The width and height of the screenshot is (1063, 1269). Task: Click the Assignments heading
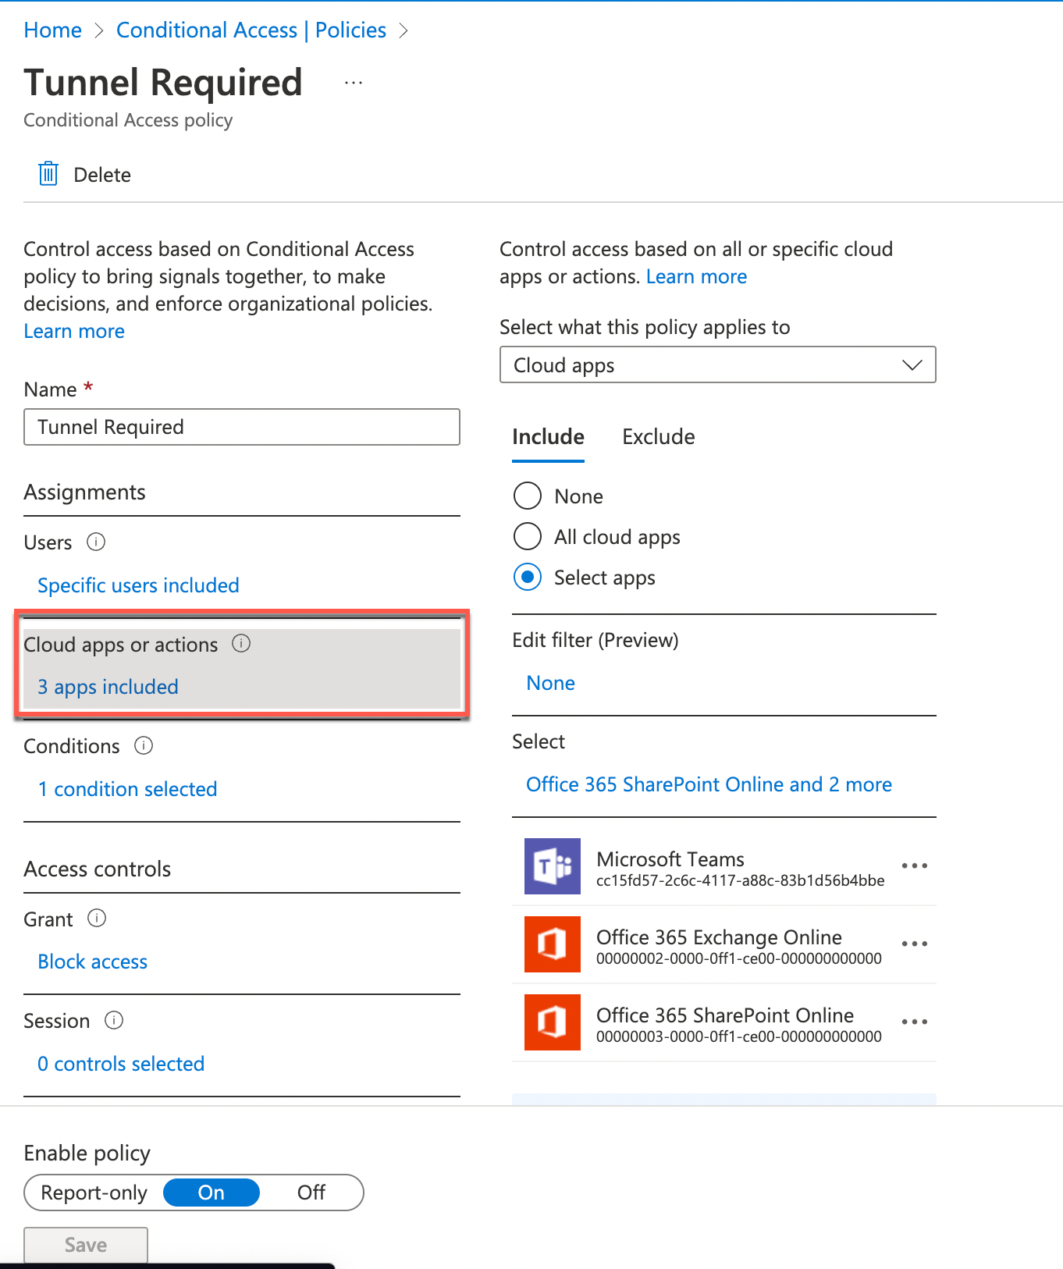click(85, 492)
